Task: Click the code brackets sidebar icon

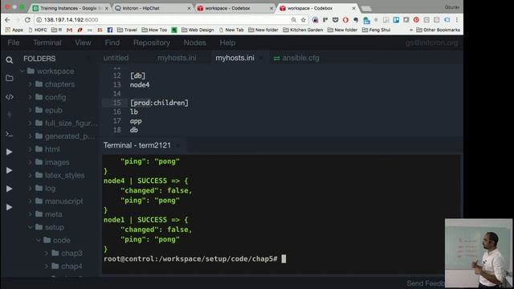Action: tap(10, 97)
